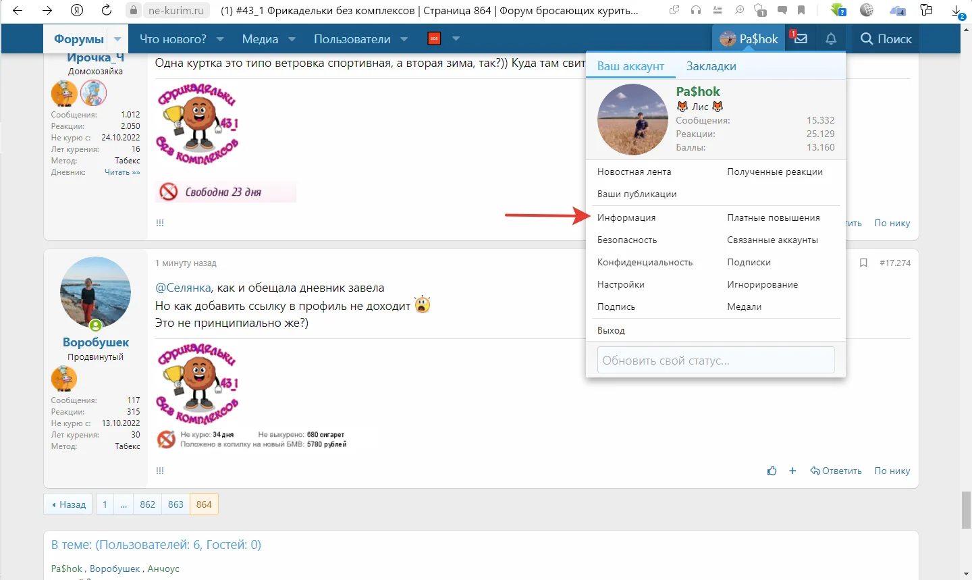The height and width of the screenshot is (580, 972).
Task: Open Связанные аккаунты in the account menu
Action: pos(772,240)
